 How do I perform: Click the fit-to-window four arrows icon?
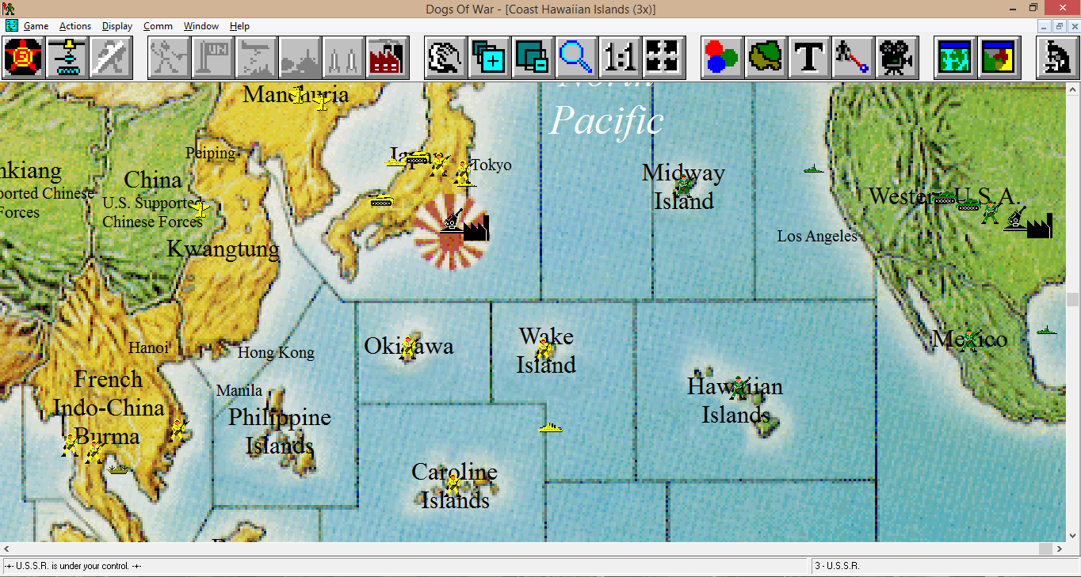tap(663, 57)
